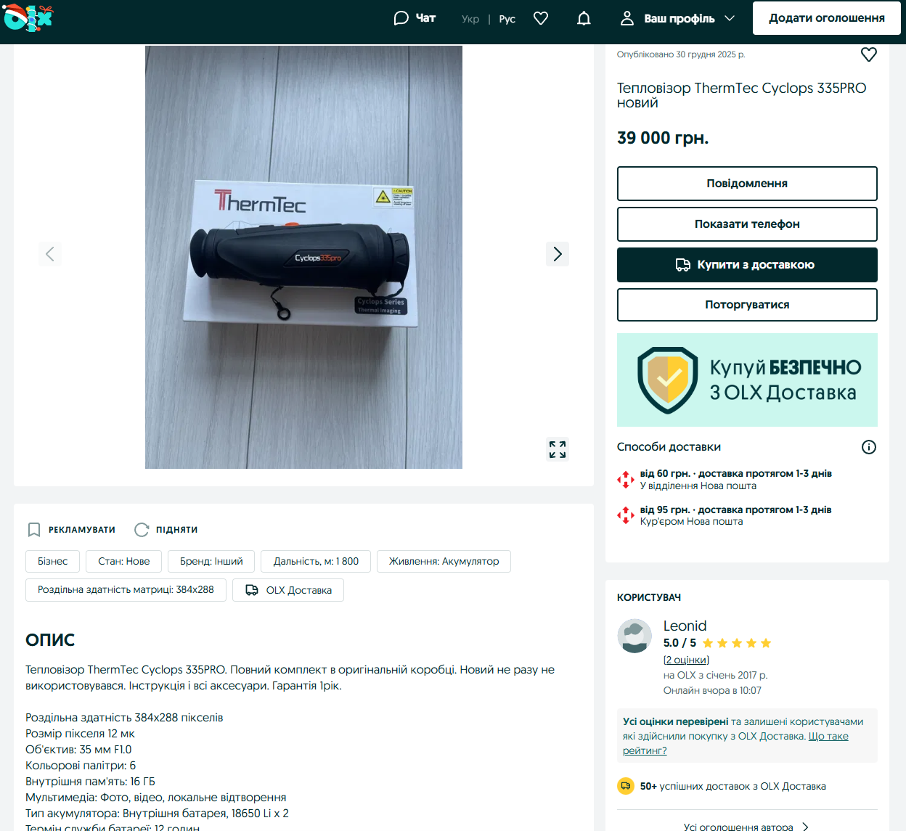Viewport: 906px width, 831px height.
Task: Open the Чат messages
Action: click(415, 18)
